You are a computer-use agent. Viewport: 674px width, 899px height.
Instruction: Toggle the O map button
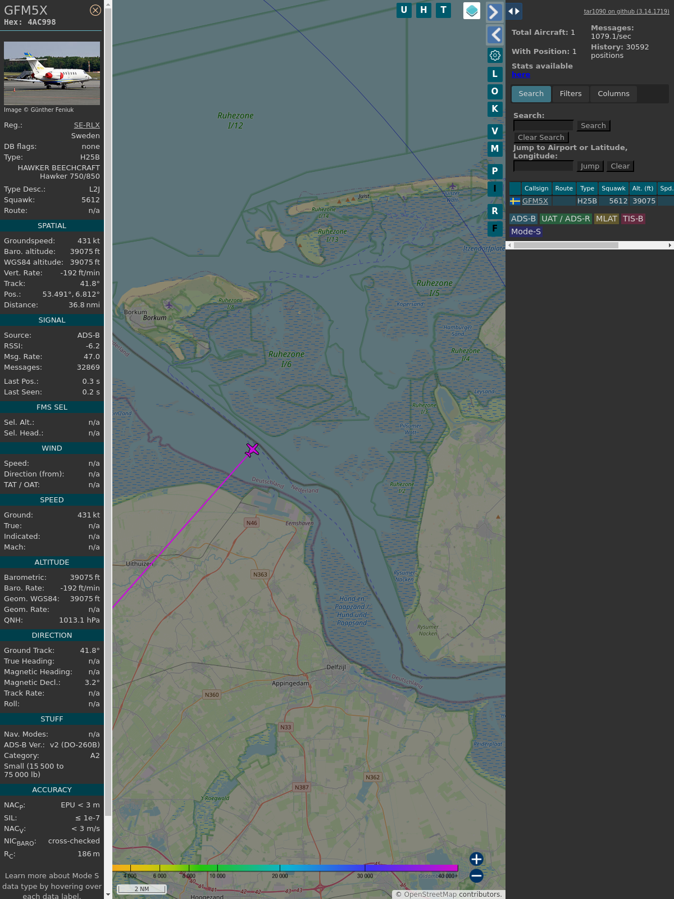coord(495,92)
